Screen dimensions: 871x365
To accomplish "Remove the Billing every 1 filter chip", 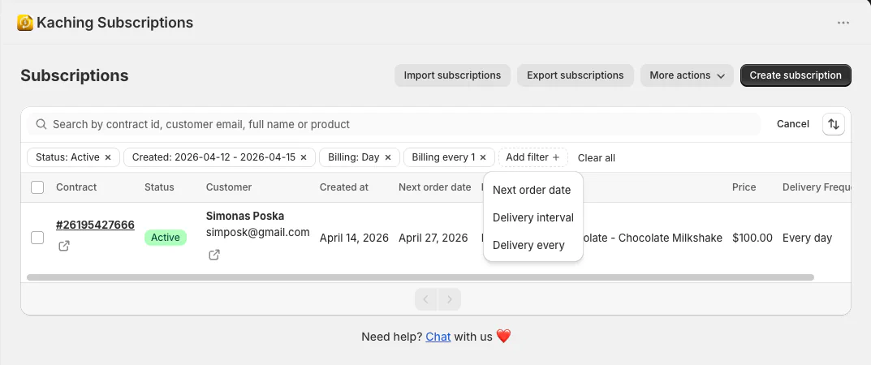I will pos(483,157).
